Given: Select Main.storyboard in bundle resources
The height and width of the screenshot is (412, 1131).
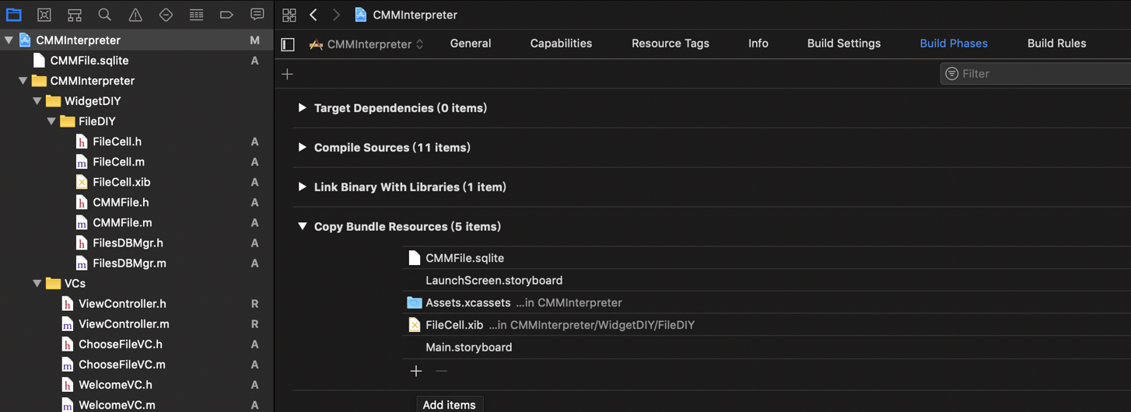Looking at the screenshot, I should coord(469,347).
